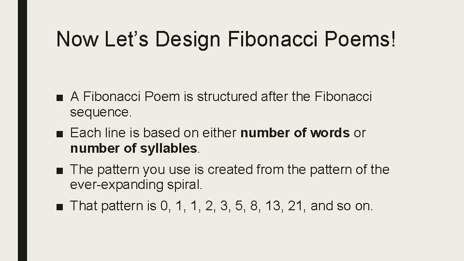Click the word 'structured' in first bullet
The image size is (464, 261).
(227, 97)
